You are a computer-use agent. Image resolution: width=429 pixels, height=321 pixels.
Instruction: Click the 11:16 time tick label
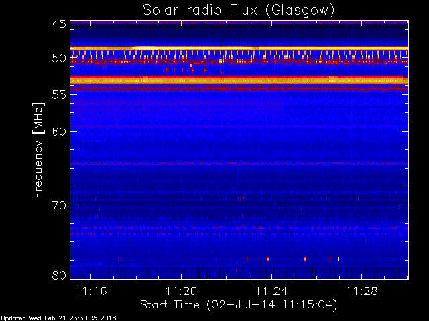coord(91,291)
